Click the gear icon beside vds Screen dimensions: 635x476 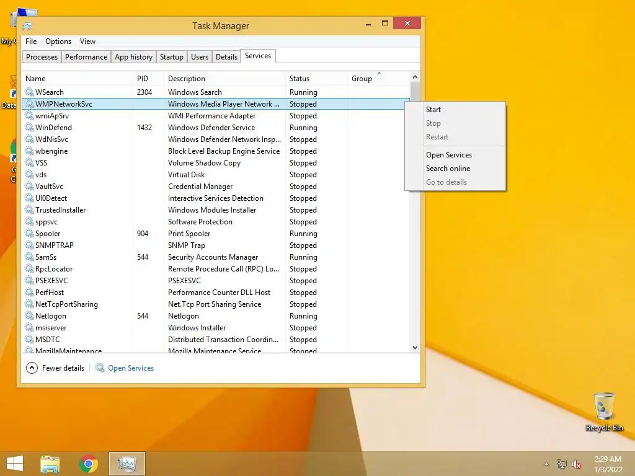[29, 174]
